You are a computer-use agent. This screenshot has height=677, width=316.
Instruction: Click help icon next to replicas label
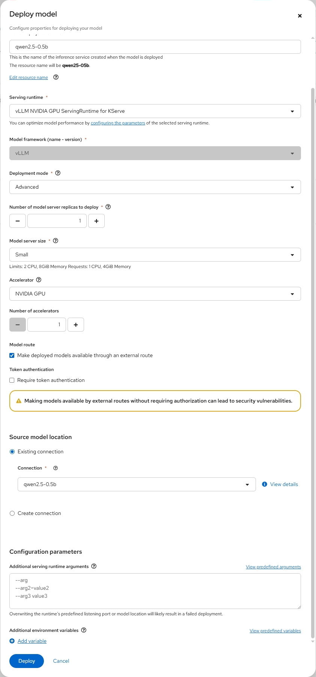pyautogui.click(x=108, y=207)
